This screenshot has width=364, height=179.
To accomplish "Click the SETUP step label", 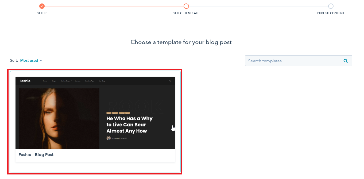I will (42, 13).
